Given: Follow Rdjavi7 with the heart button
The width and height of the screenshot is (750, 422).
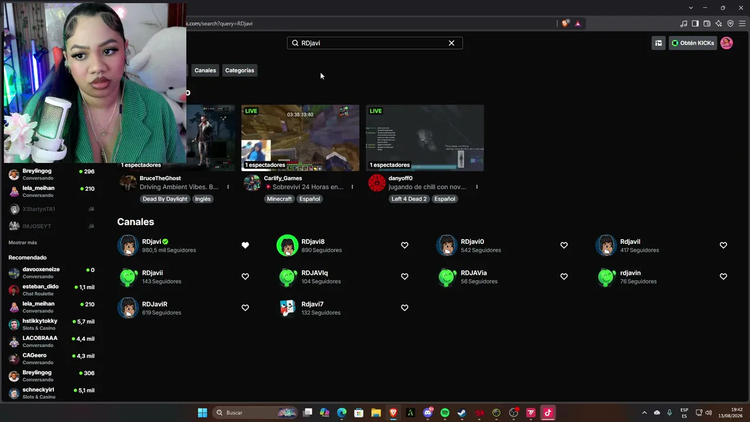Looking at the screenshot, I should [x=404, y=308].
